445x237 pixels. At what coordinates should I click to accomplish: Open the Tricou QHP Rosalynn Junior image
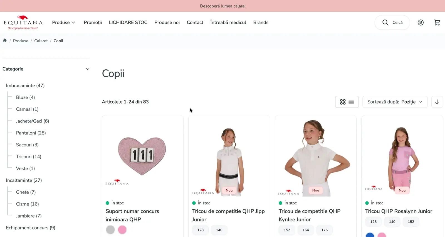point(402,156)
